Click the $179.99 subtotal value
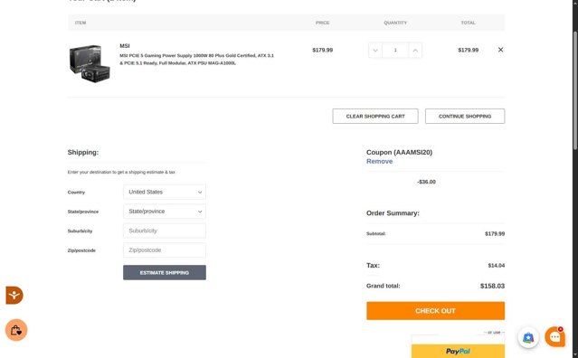The width and height of the screenshot is (578, 358). coord(495,233)
